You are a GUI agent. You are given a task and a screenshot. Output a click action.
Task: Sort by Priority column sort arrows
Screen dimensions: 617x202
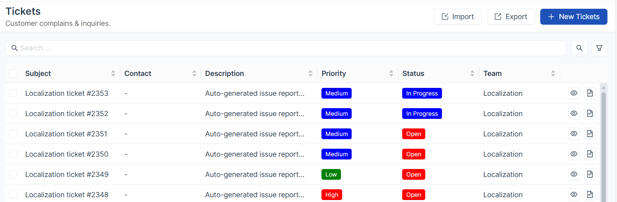point(391,74)
